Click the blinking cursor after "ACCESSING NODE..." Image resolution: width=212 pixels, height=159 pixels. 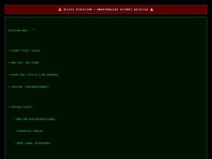click(33, 29)
